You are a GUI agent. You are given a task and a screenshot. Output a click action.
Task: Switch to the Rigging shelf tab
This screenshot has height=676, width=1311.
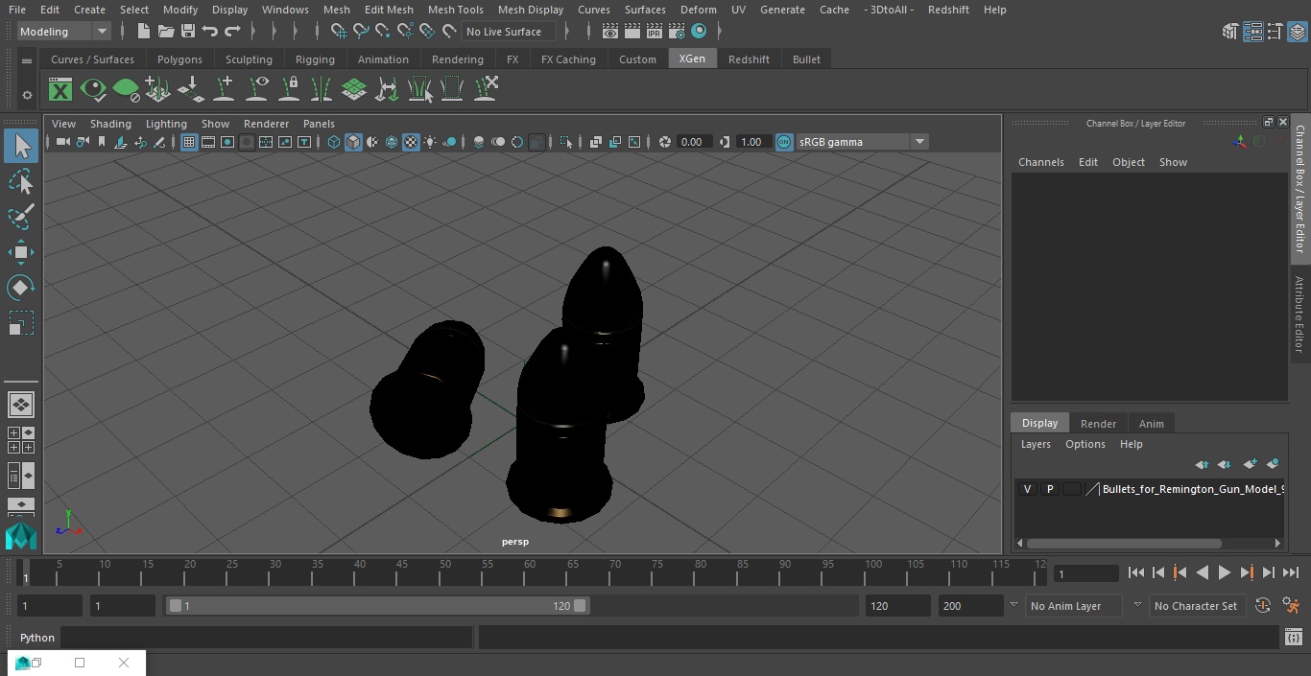pos(315,59)
